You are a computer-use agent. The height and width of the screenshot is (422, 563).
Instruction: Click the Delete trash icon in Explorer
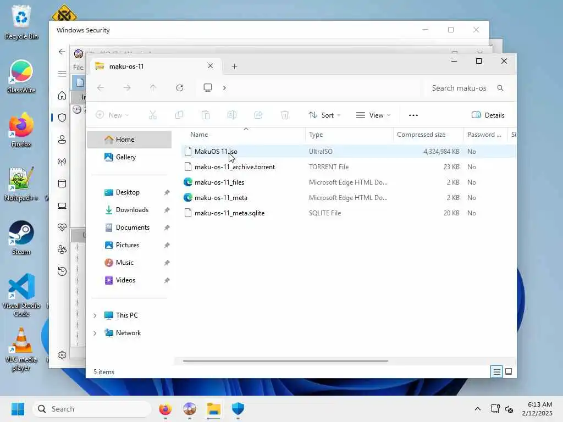point(284,115)
